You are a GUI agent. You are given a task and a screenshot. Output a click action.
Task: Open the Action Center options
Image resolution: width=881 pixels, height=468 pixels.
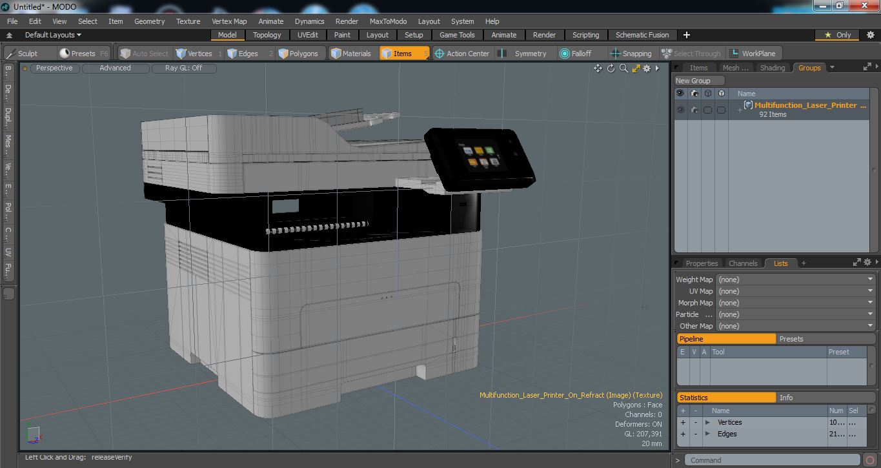(x=462, y=54)
